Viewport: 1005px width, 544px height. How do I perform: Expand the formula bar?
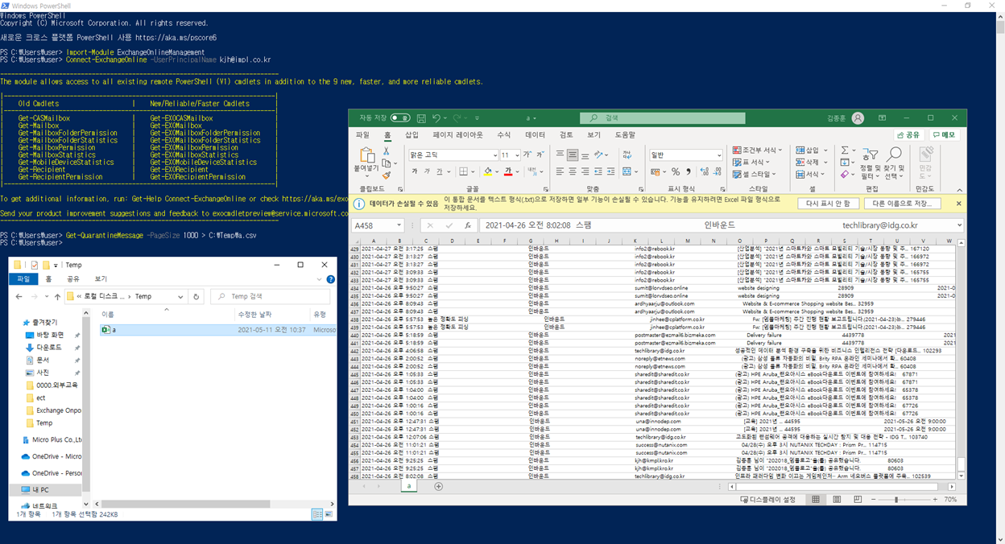tap(958, 226)
